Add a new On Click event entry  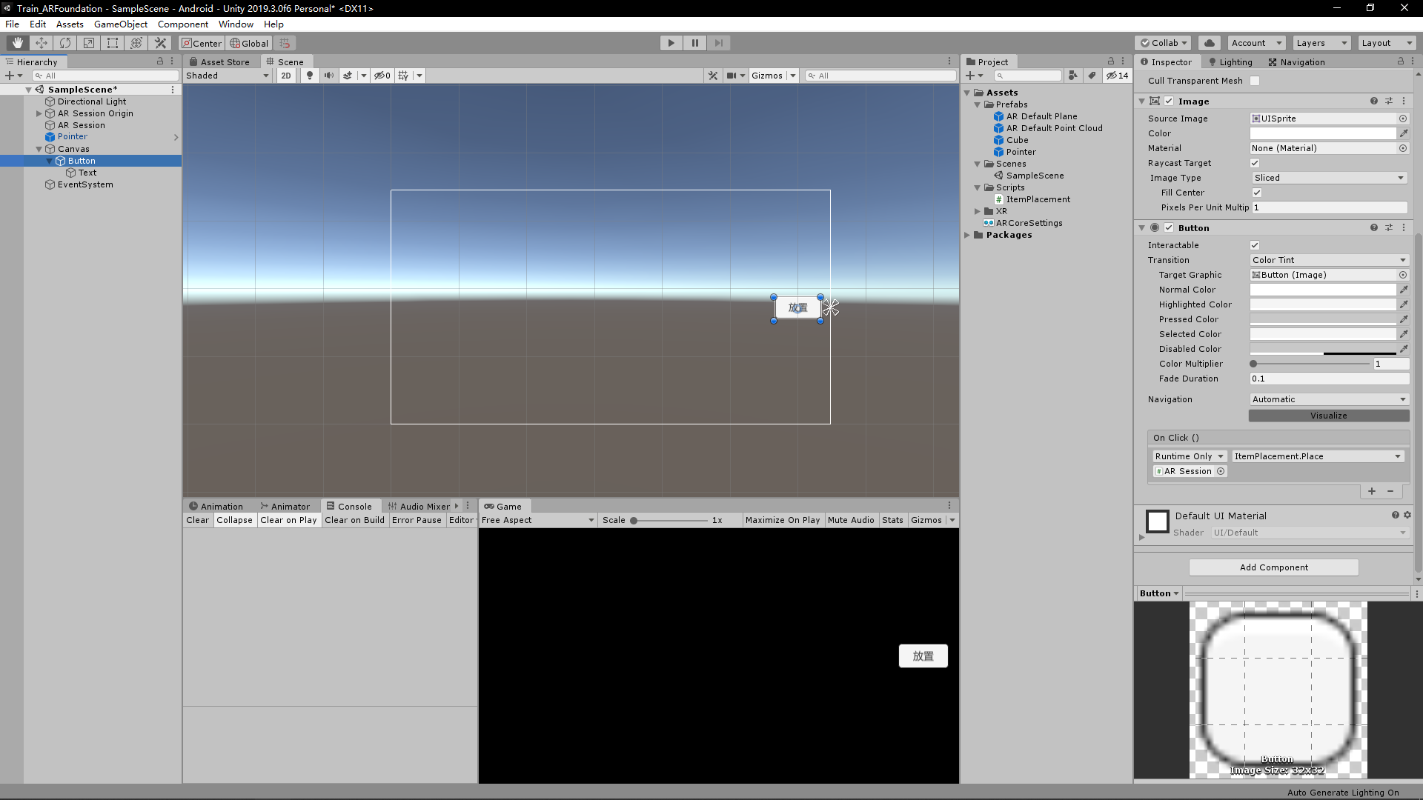(1372, 491)
